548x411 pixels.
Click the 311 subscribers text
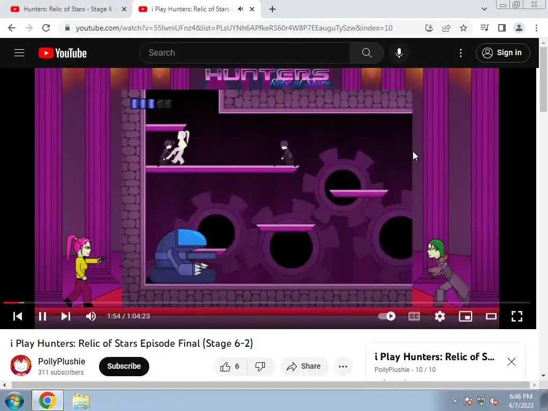pos(61,372)
